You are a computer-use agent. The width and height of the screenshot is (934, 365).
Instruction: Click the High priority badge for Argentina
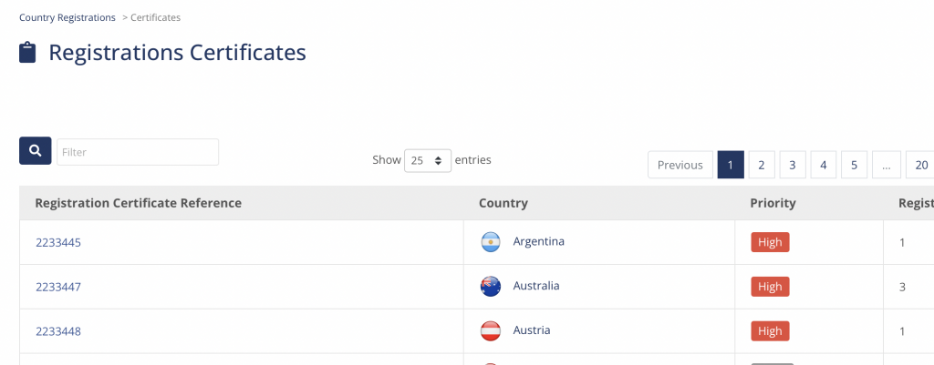[770, 242]
